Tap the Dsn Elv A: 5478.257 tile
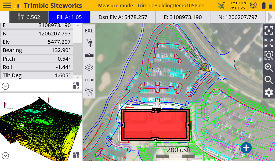Screen dimensions: 275x161 pos(123,17)
